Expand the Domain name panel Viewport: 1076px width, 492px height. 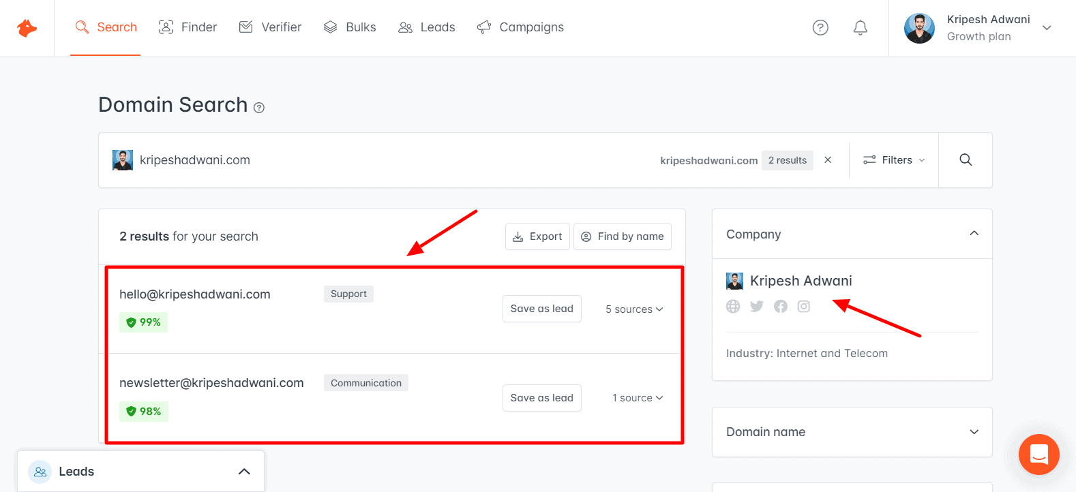852,432
